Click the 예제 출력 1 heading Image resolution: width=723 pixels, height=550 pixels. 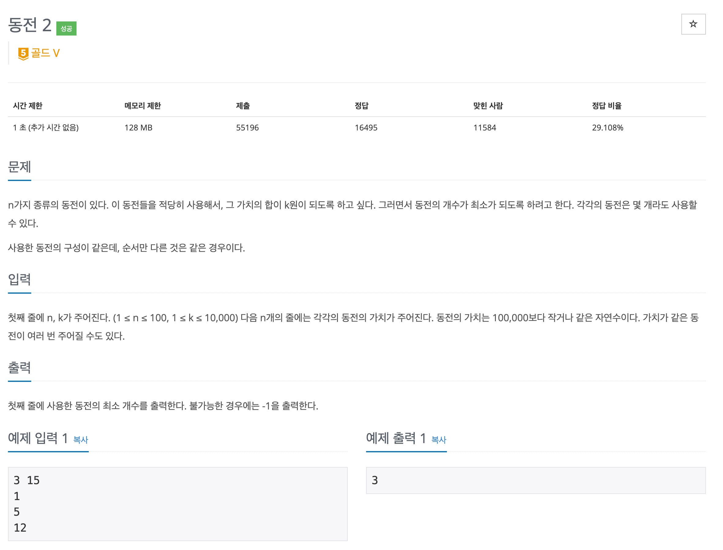(x=395, y=438)
